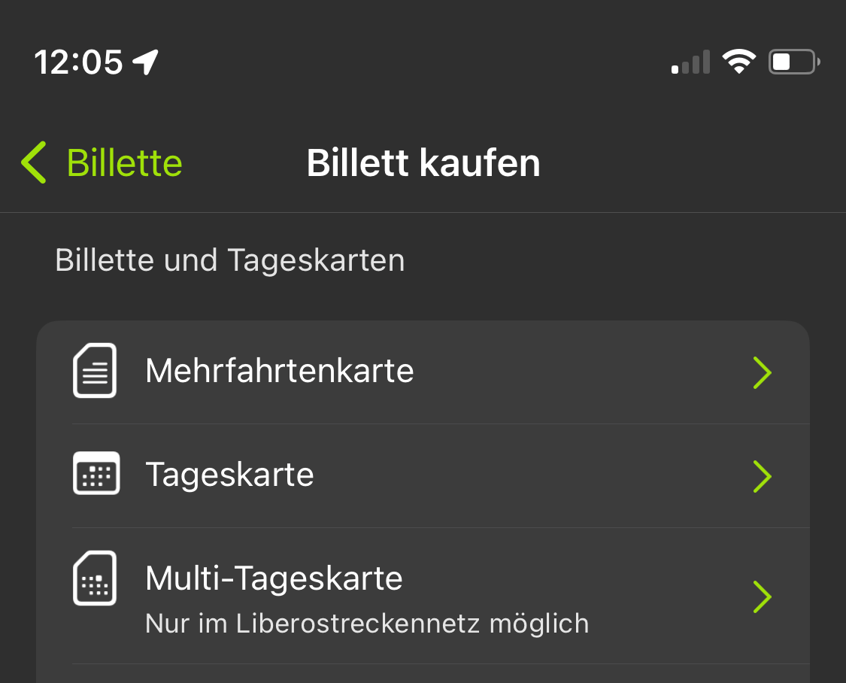Tap the Mehrfahrtenkarte document icon
Viewport: 846px width, 683px height.
tap(95, 370)
